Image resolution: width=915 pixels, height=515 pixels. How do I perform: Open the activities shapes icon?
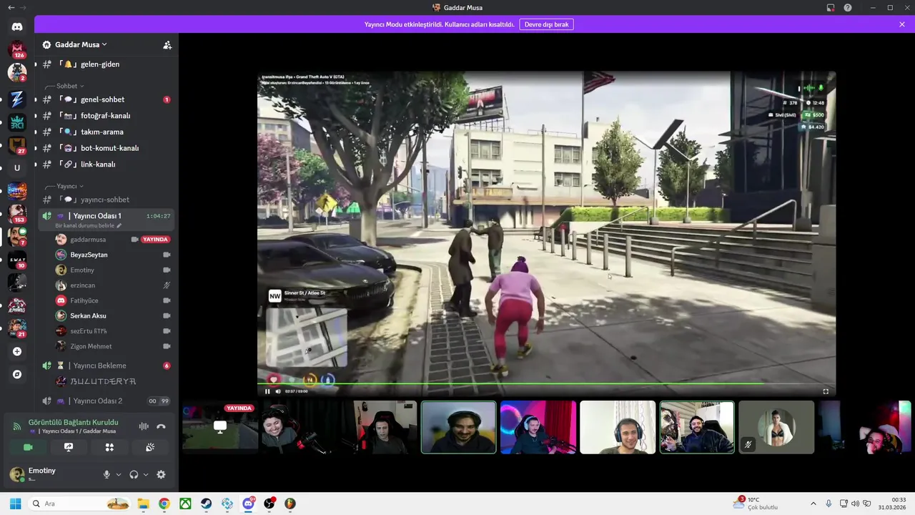pos(109,447)
